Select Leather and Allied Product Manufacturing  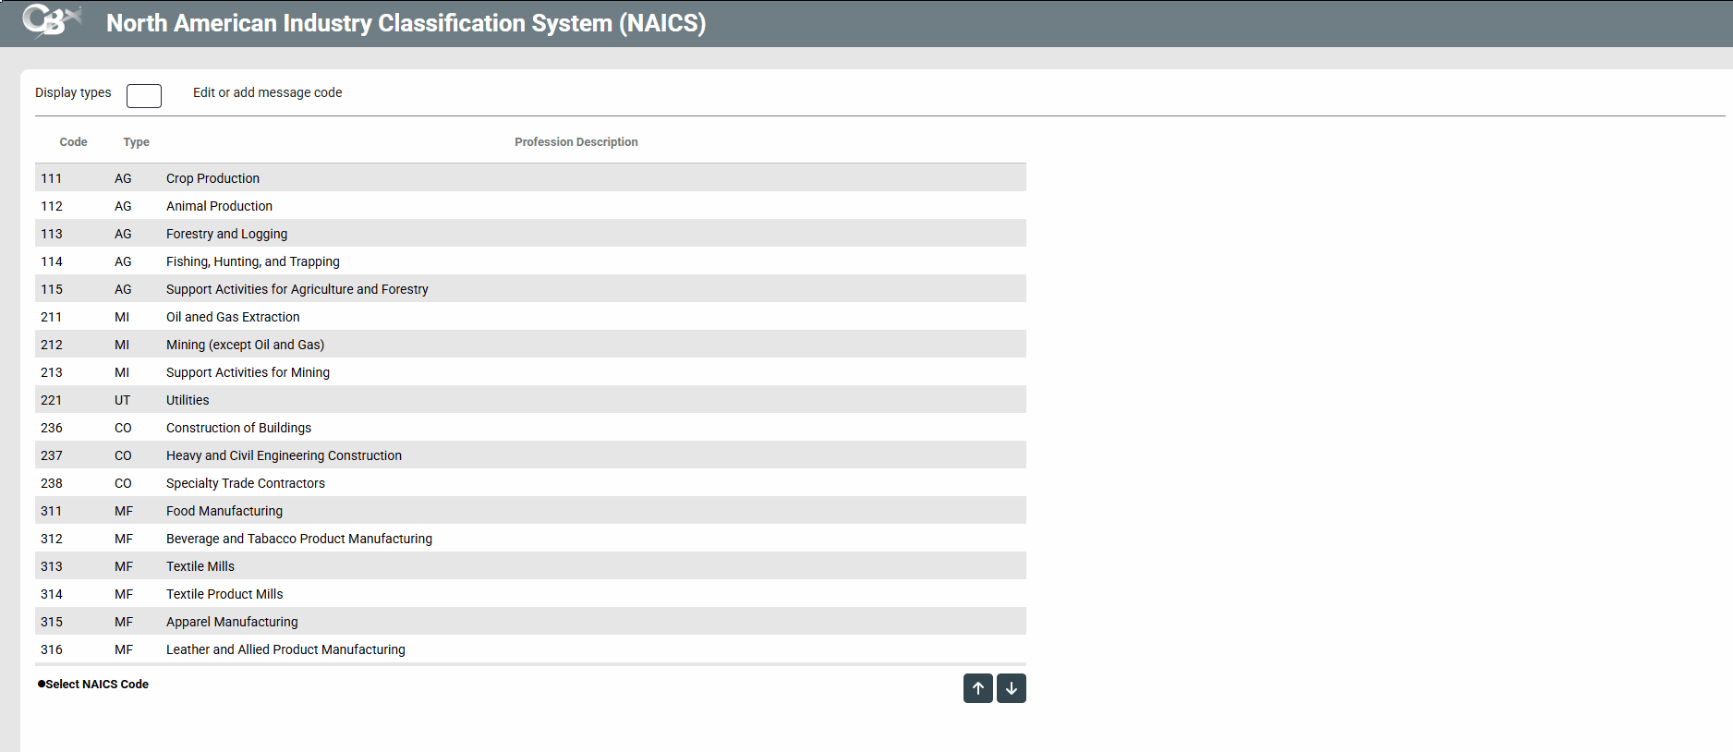tap(285, 649)
